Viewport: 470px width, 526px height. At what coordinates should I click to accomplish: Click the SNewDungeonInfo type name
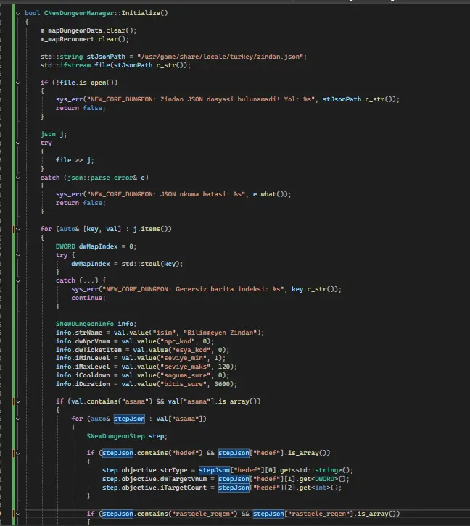pyautogui.click(x=85, y=324)
